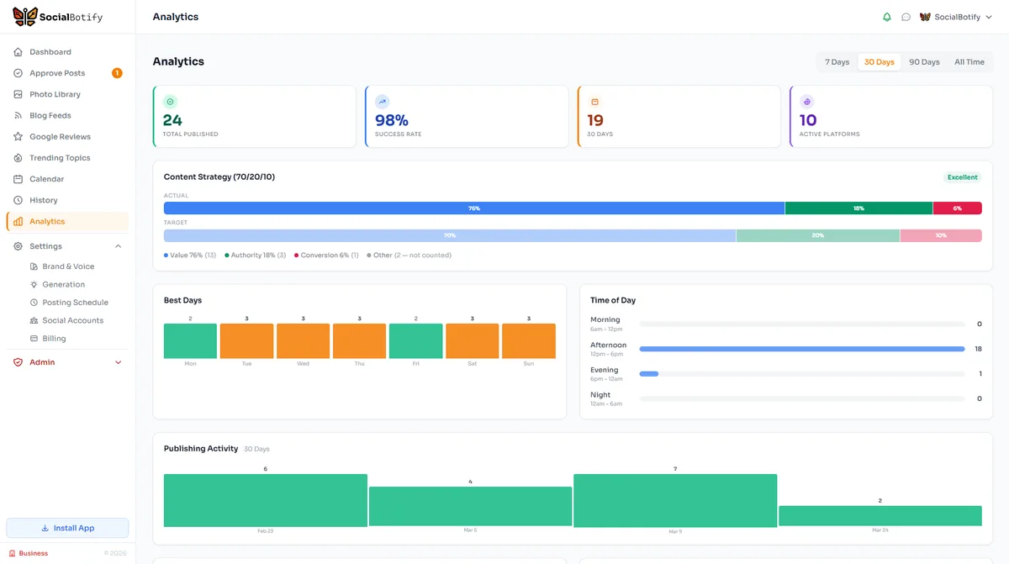Viewport: 1009px width, 564px height.
Task: Open Blog Feeds from the sidebar
Action: pos(49,115)
